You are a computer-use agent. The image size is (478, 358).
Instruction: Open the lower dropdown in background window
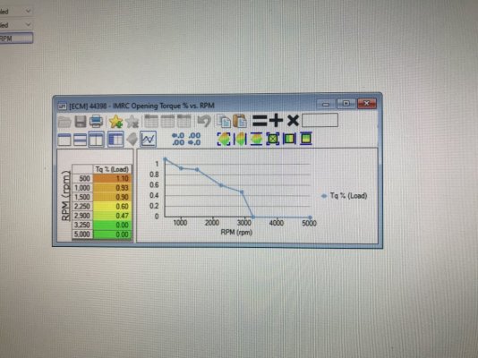[x=16, y=25]
